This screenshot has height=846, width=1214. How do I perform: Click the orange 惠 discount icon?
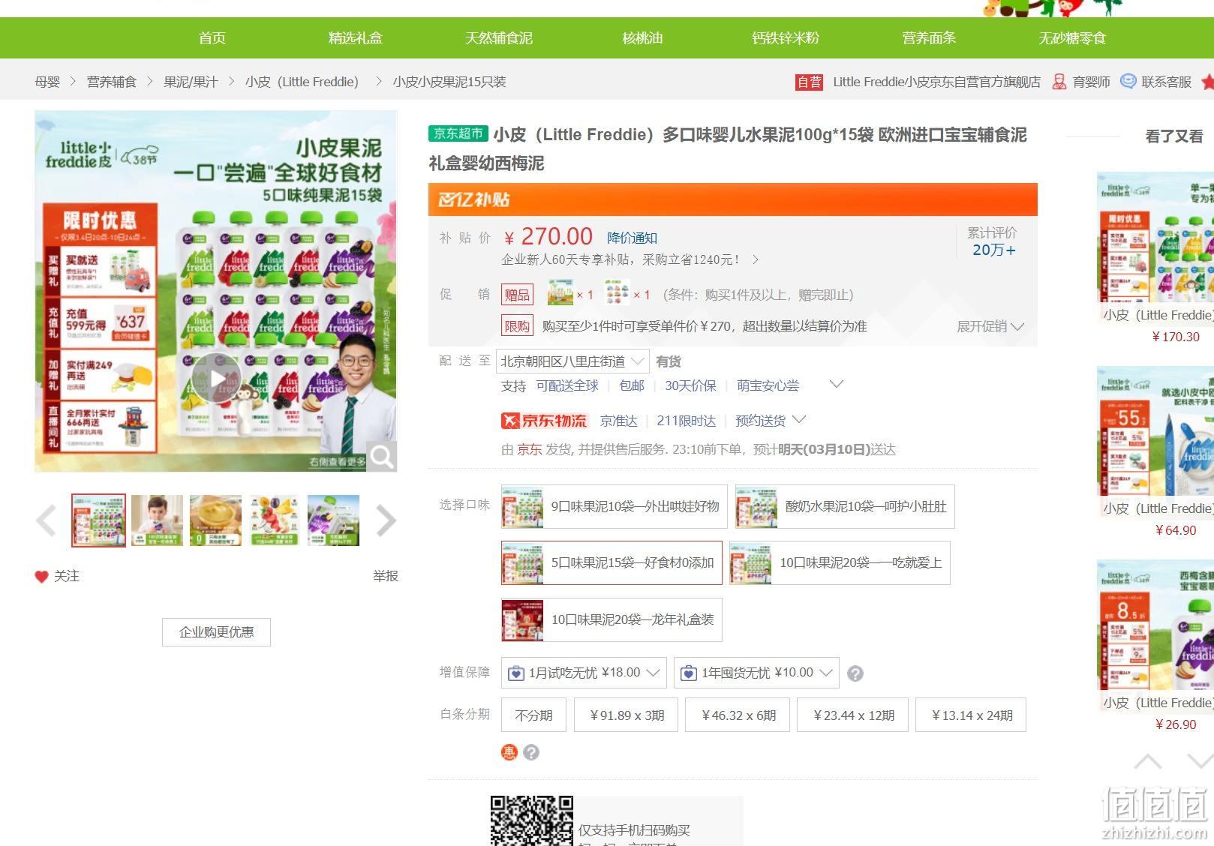(x=509, y=752)
